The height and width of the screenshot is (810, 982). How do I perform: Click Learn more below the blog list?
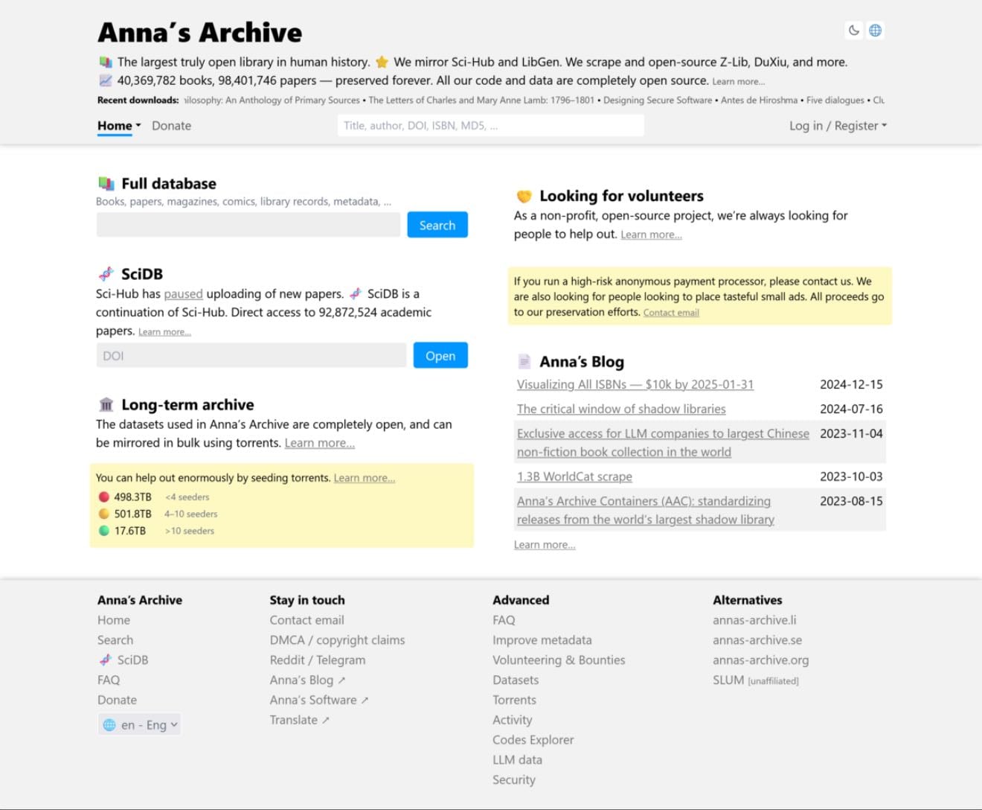pos(545,545)
